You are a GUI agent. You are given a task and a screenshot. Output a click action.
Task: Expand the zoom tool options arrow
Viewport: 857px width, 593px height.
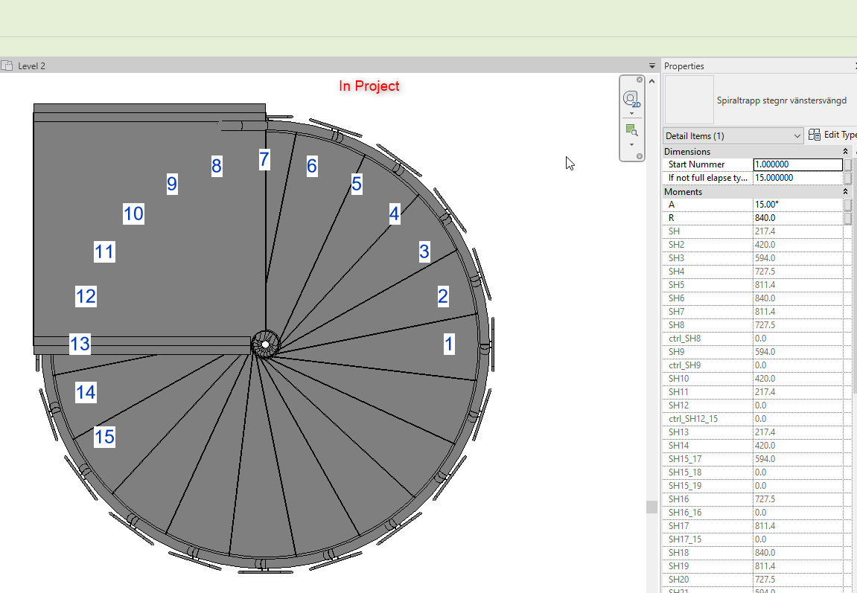631,144
